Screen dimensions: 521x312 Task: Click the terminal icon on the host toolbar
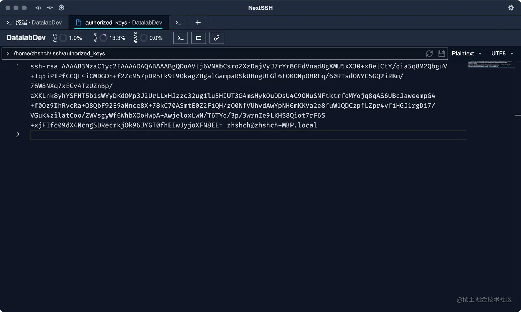click(x=180, y=38)
